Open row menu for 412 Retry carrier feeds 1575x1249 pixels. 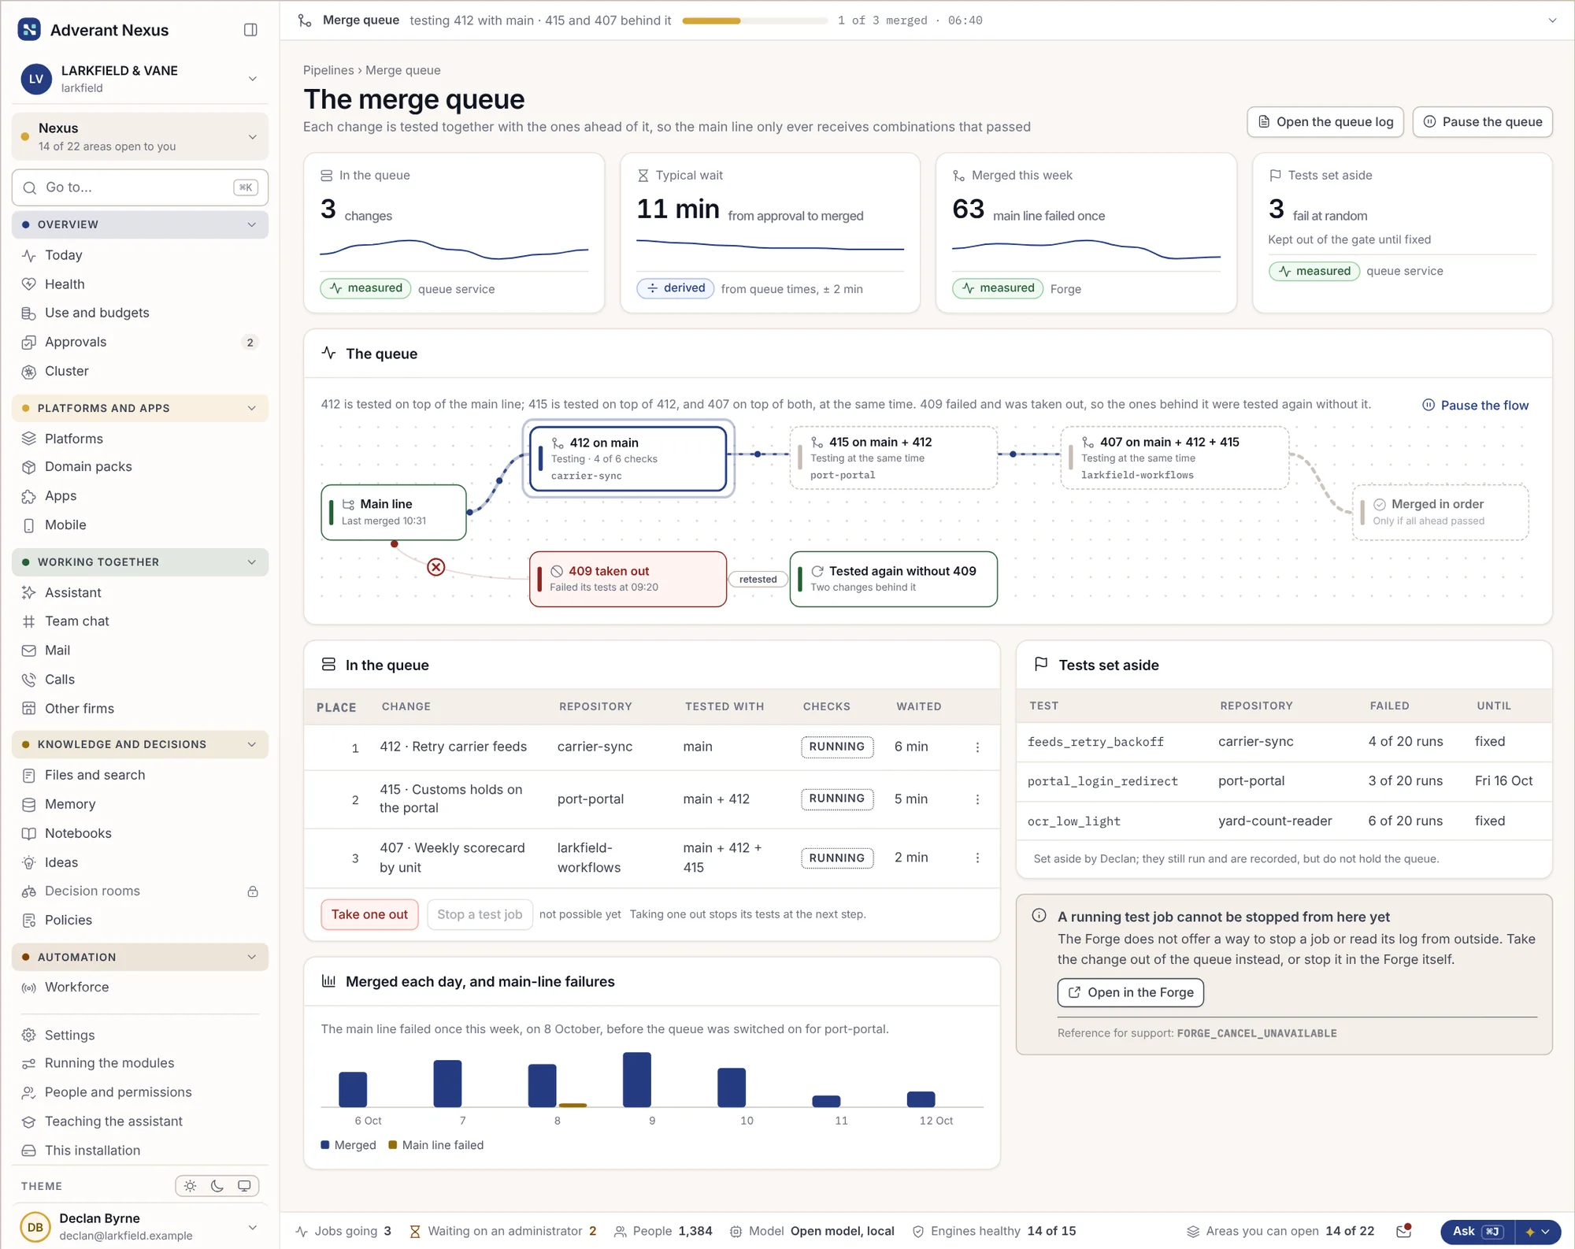tap(977, 747)
